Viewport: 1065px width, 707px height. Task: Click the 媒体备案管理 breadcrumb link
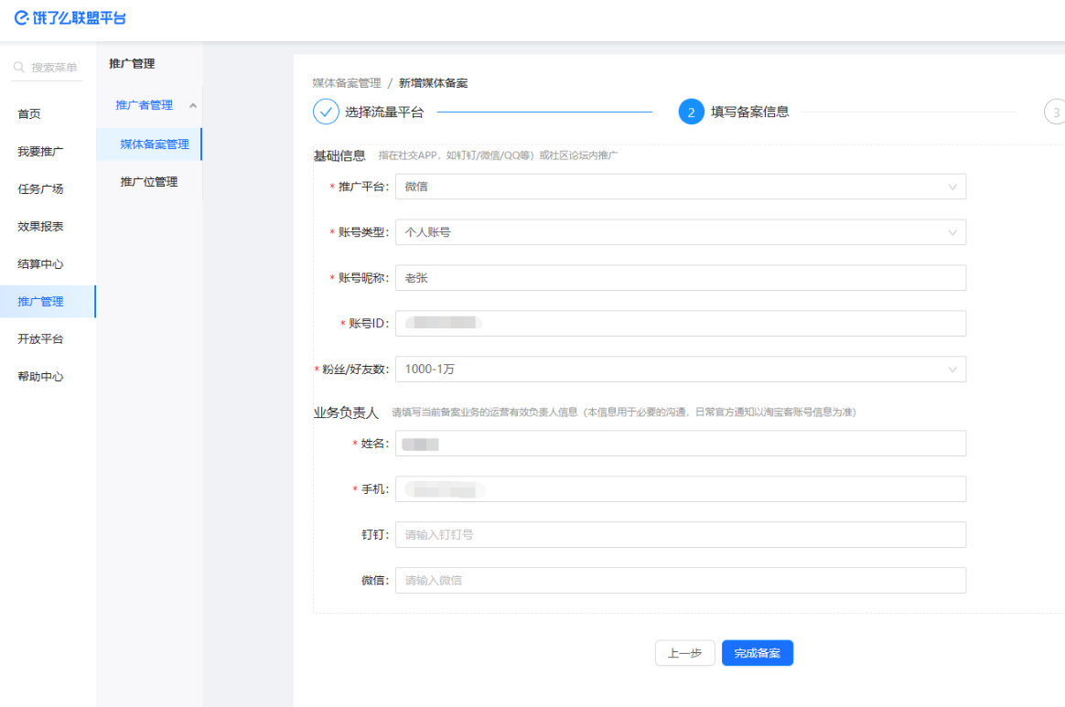pyautogui.click(x=347, y=83)
